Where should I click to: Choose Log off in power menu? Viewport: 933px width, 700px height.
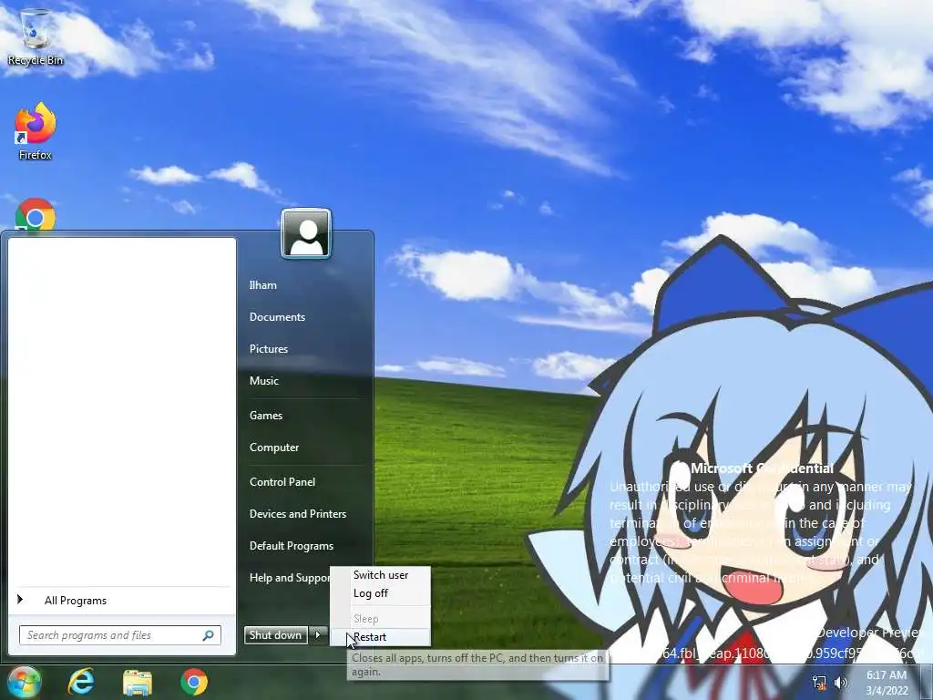pos(381,593)
